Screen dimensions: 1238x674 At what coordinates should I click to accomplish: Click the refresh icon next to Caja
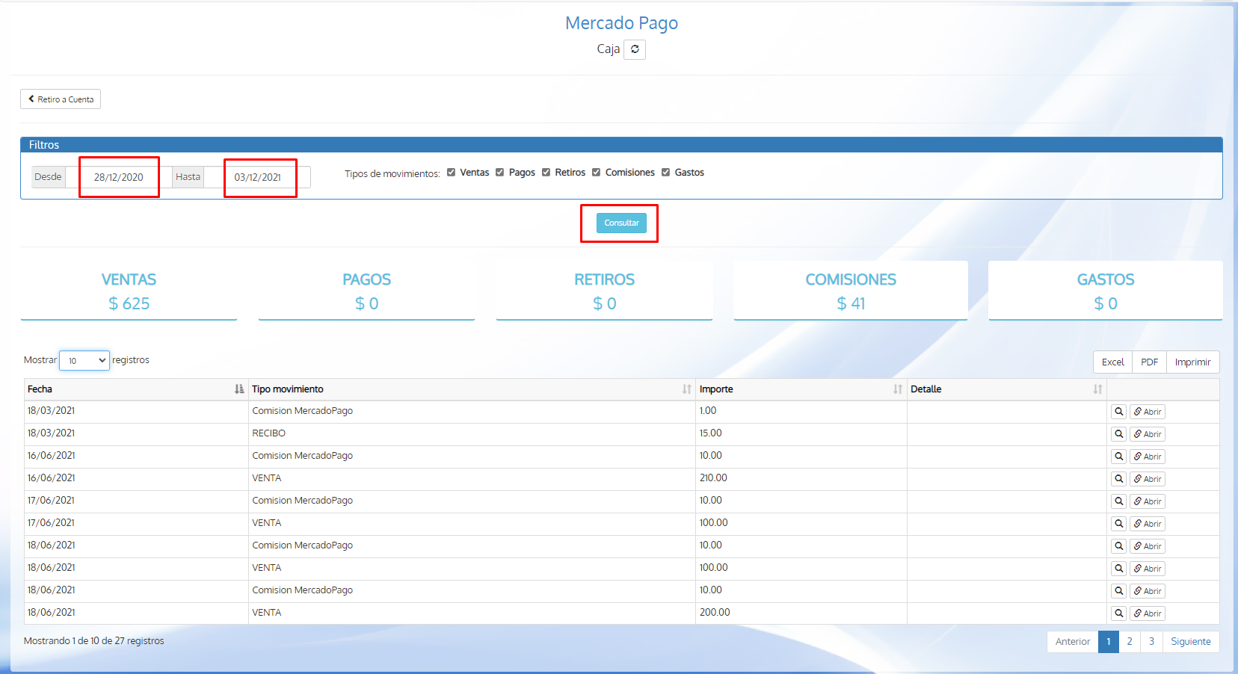coord(635,49)
